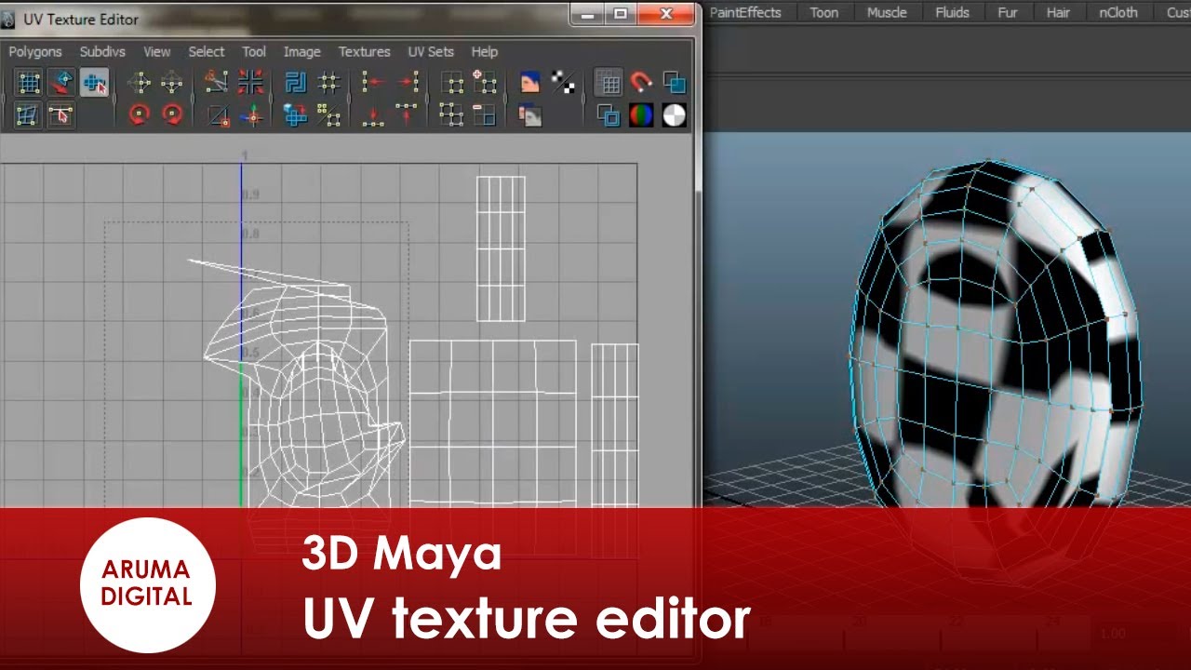Open the Help menu
Image resolution: width=1191 pixels, height=670 pixels.
[x=485, y=51]
